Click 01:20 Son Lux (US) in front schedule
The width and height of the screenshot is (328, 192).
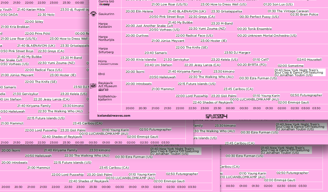pyautogui.click(x=278, y=4)
